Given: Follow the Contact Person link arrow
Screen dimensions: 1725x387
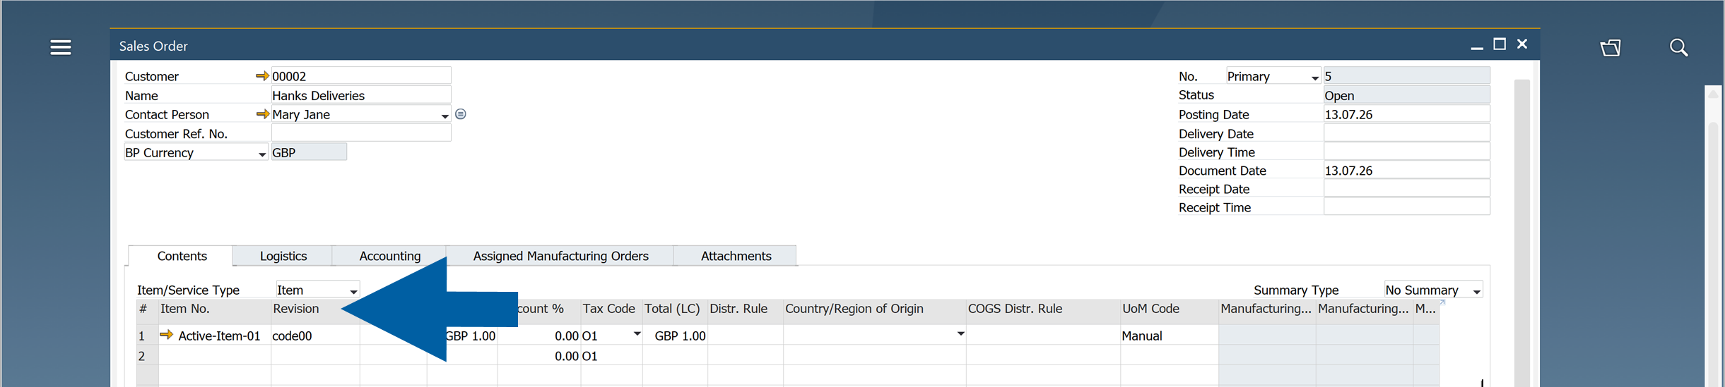Looking at the screenshot, I should pyautogui.click(x=262, y=114).
